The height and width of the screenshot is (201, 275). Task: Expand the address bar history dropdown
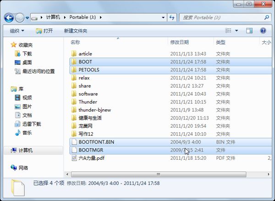(x=163, y=17)
